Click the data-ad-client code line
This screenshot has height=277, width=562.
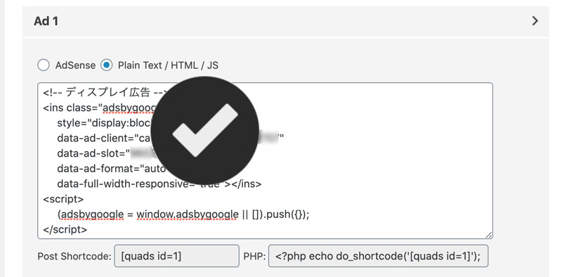(x=170, y=138)
